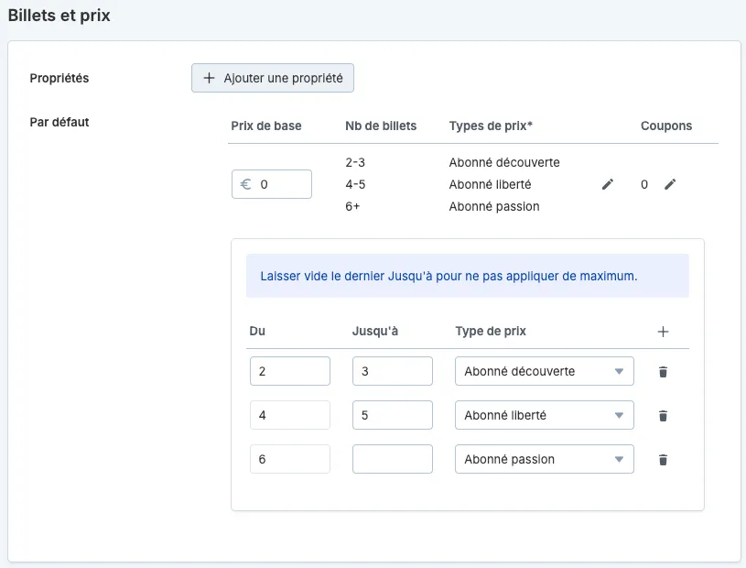Click the Coupons column header

point(666,126)
